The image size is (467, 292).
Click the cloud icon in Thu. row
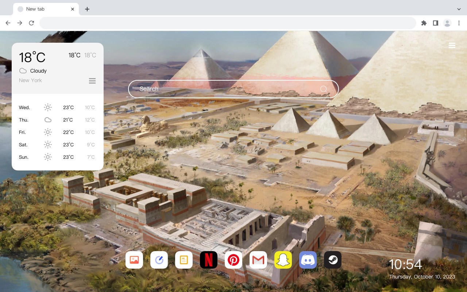coord(48,120)
